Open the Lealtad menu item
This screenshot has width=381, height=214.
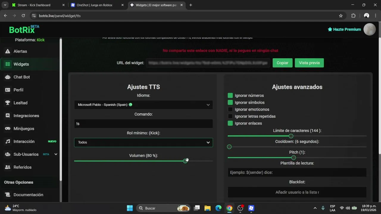point(30,103)
